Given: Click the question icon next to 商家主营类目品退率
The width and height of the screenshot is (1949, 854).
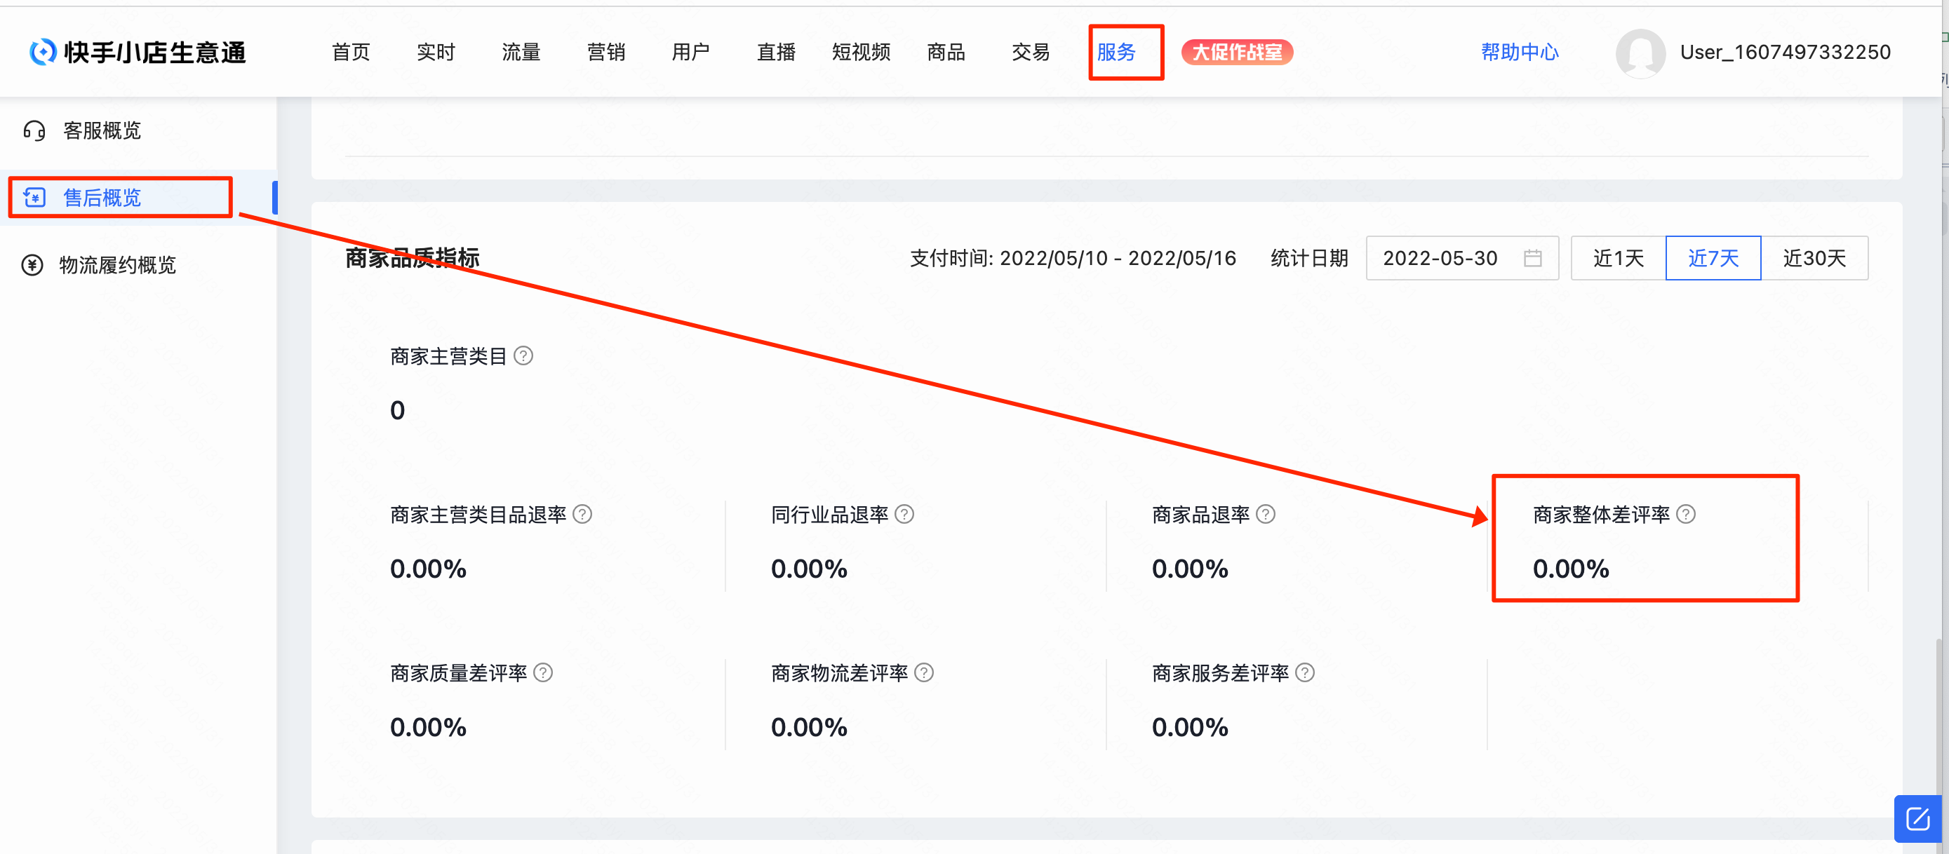Looking at the screenshot, I should [x=582, y=515].
